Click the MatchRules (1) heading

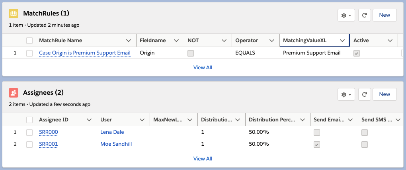[46, 14]
